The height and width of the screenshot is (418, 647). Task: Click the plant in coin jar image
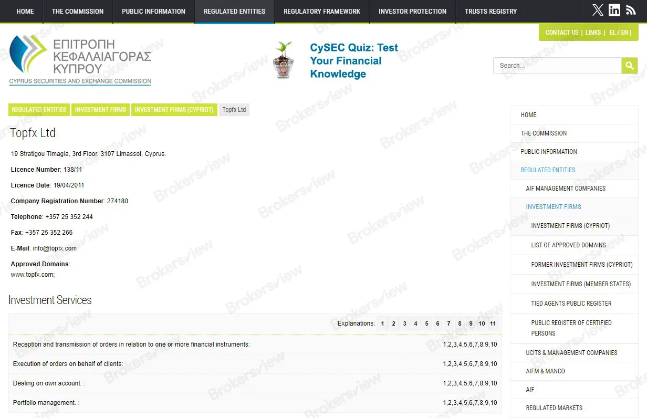(x=284, y=60)
